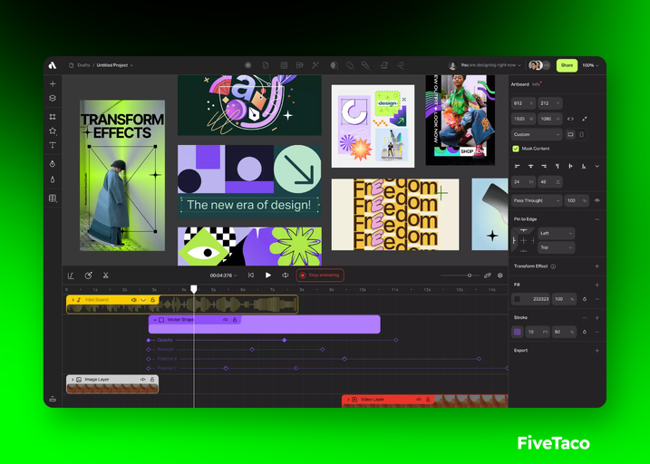
Task: Open the Top pin dropdown
Action: click(556, 247)
